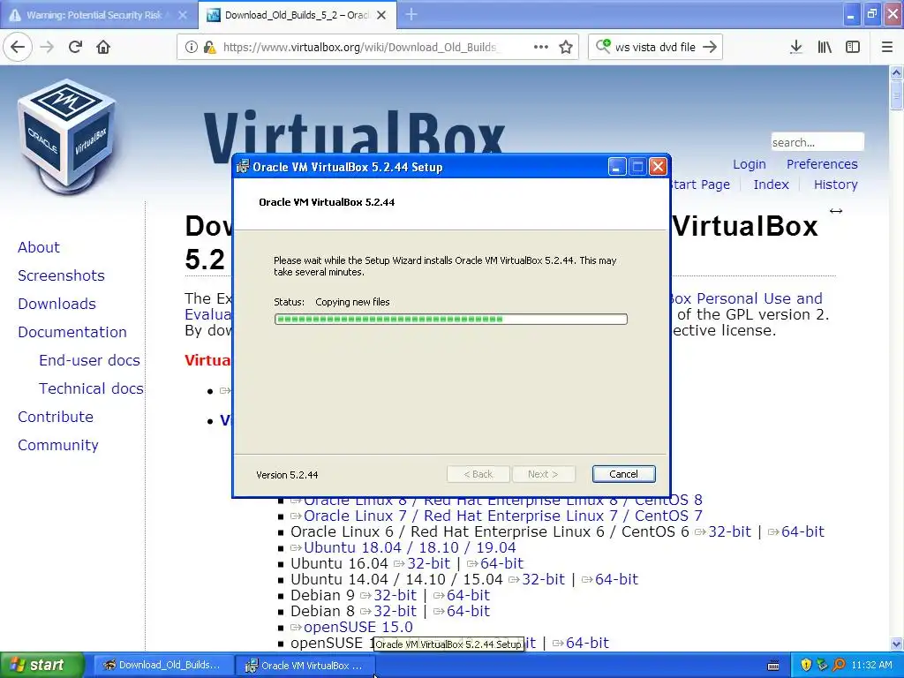
Task: Toggle the sidebar icon in the toolbar
Action: (x=853, y=47)
